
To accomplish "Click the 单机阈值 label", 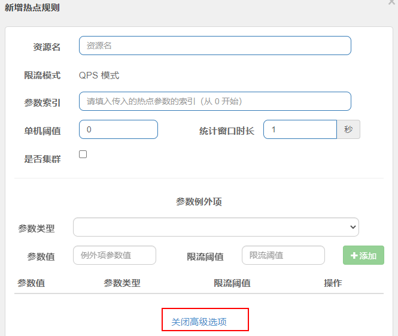I will [x=42, y=131].
